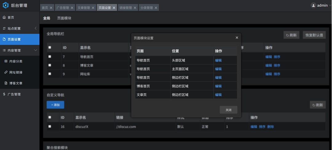Close the 链接管理 tab via X icon
The height and width of the screenshot is (150, 332).
coord(135,8)
